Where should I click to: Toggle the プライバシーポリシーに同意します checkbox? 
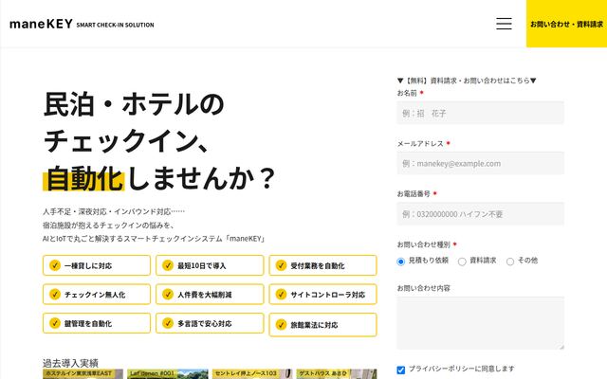[400, 370]
